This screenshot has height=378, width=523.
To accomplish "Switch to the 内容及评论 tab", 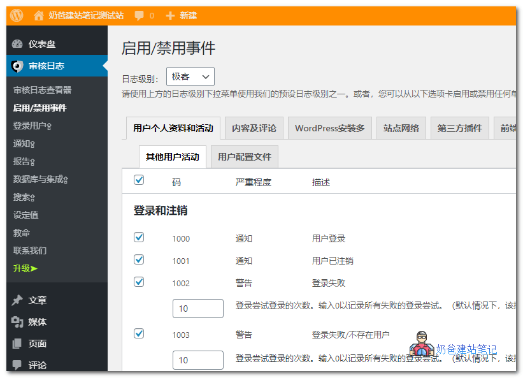I will coord(254,127).
